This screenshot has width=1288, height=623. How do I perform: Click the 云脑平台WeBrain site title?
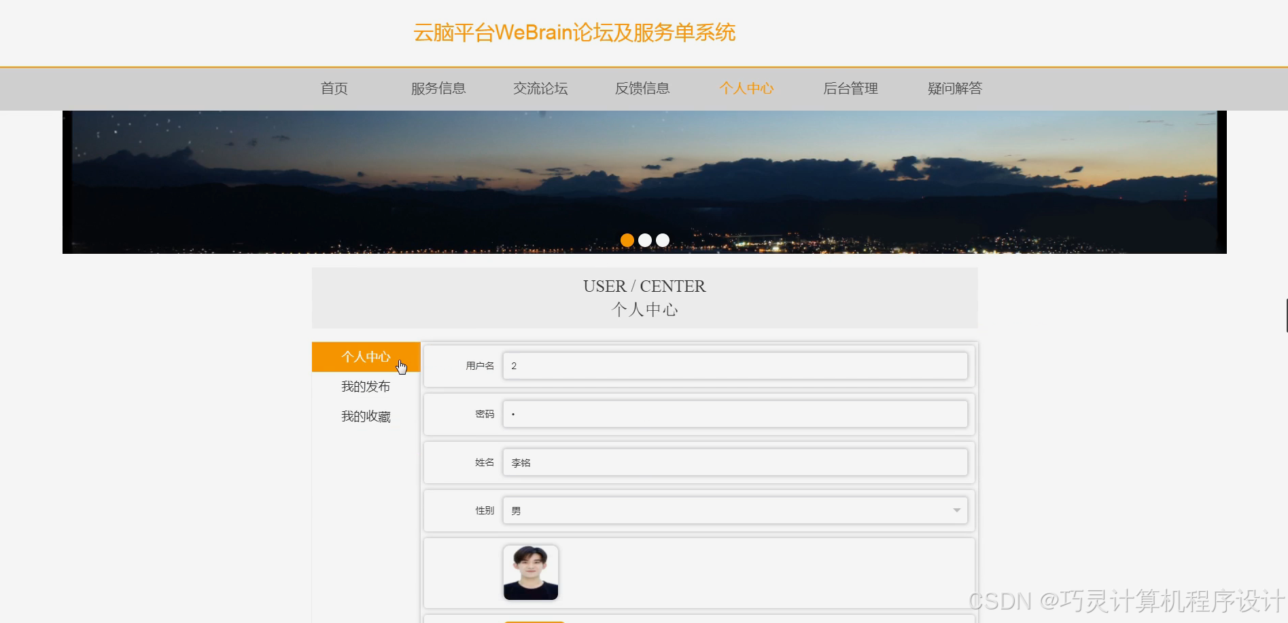pyautogui.click(x=574, y=32)
